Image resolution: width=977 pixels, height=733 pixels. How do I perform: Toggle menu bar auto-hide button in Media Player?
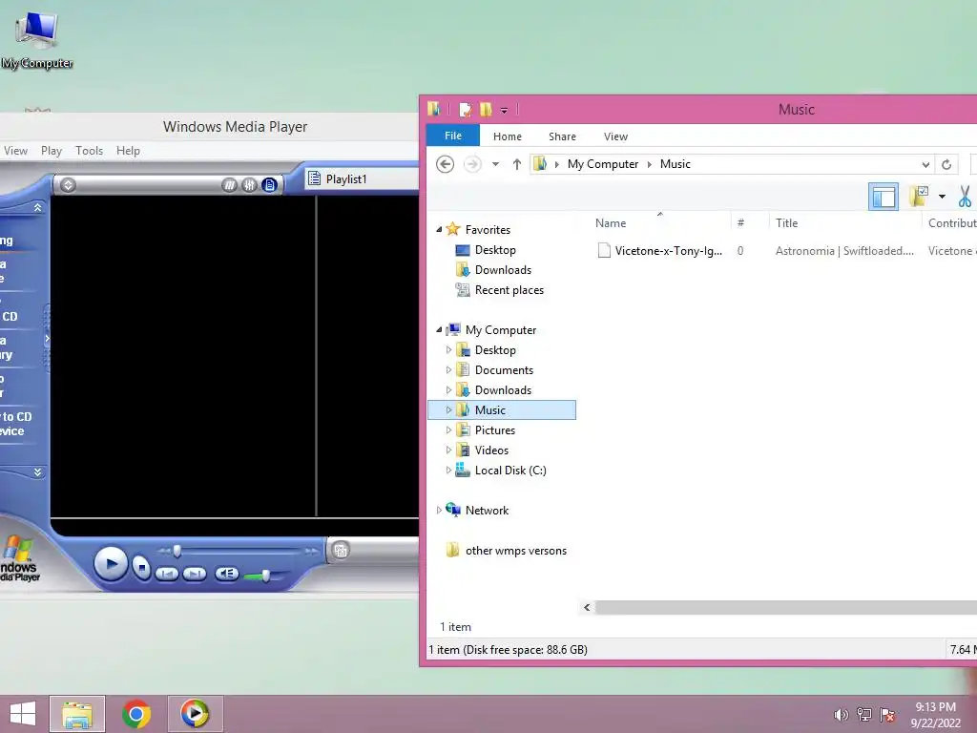point(68,185)
